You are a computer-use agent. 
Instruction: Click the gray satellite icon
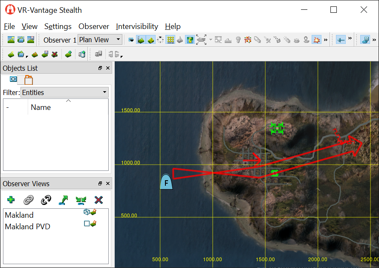[x=268, y=40]
